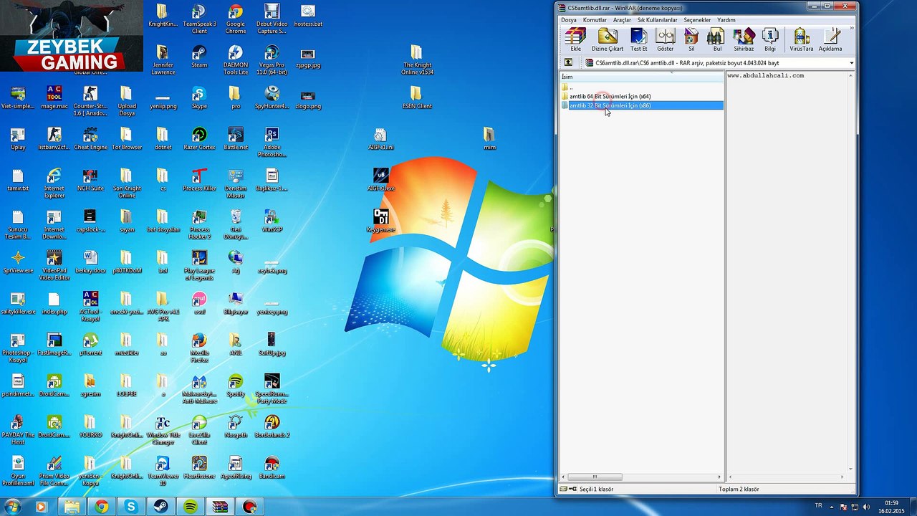Viewport: 917px width, 516px height.
Task: Click the www.abdullahcali.com comment text
Action: 765,75
